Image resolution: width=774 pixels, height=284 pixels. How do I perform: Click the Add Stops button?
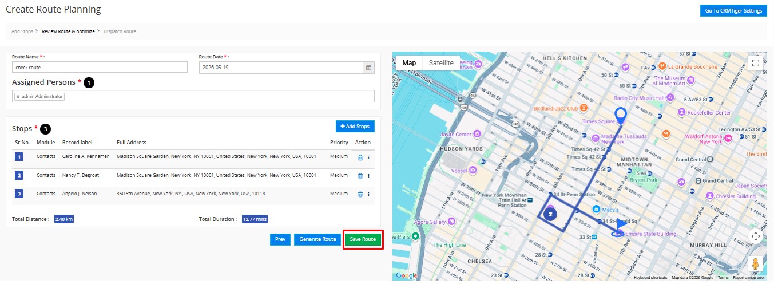[x=355, y=126]
